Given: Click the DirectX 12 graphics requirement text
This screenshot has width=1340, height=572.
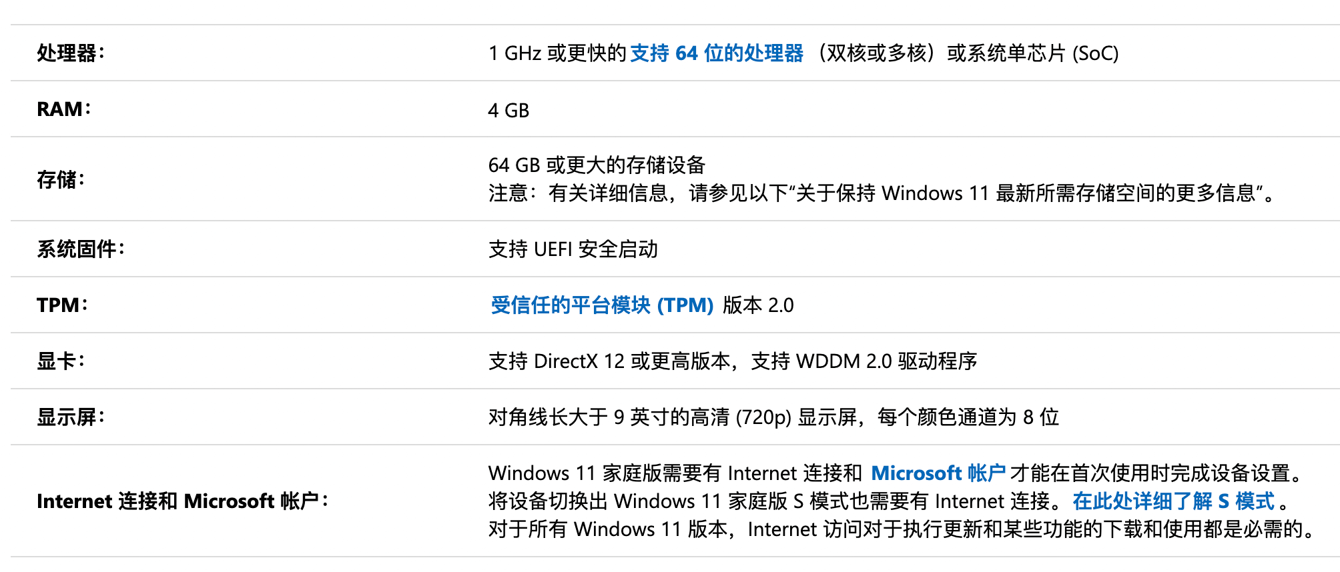Looking at the screenshot, I should [x=733, y=361].
